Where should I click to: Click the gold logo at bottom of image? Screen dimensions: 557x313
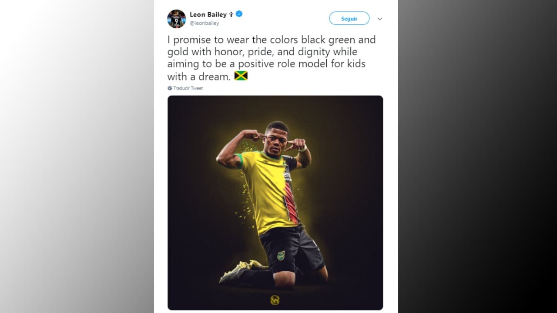pyautogui.click(x=275, y=300)
